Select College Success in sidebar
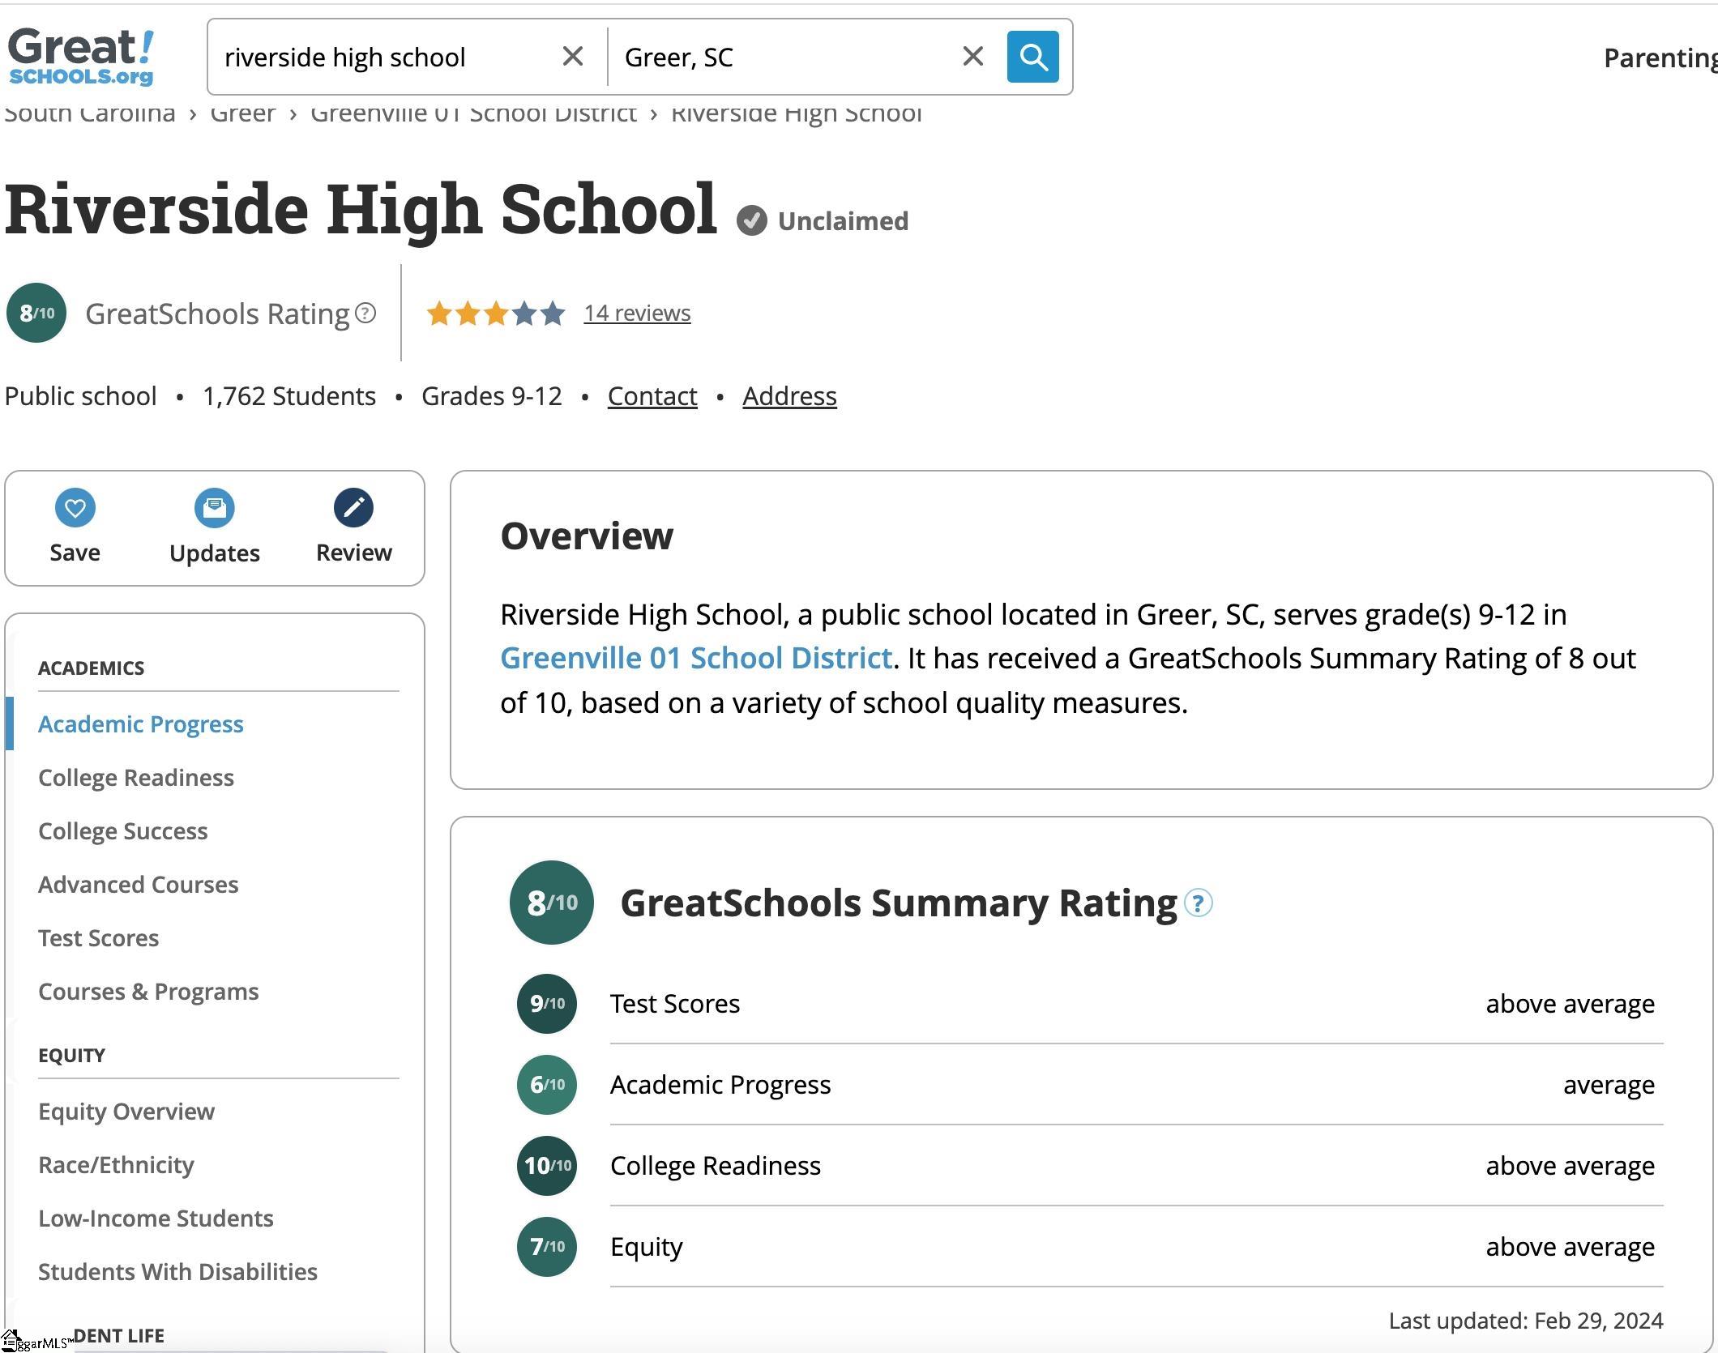 pyautogui.click(x=123, y=831)
